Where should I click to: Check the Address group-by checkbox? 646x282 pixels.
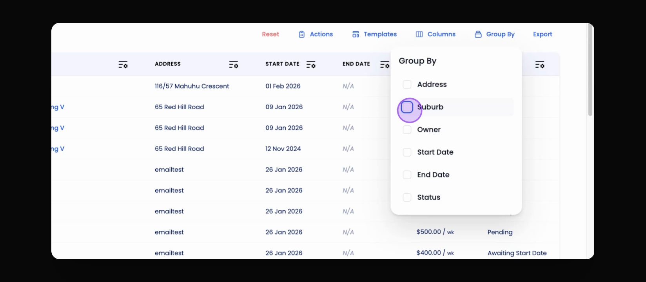pyautogui.click(x=407, y=85)
